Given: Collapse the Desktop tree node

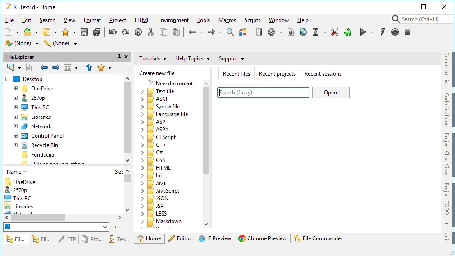Looking at the screenshot, I should click(x=8, y=79).
